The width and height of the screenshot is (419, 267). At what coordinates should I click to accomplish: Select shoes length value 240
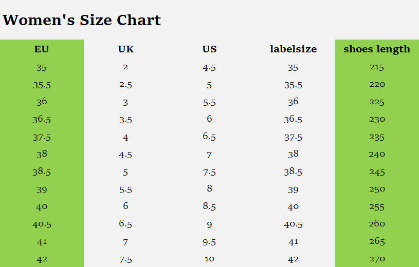click(377, 154)
